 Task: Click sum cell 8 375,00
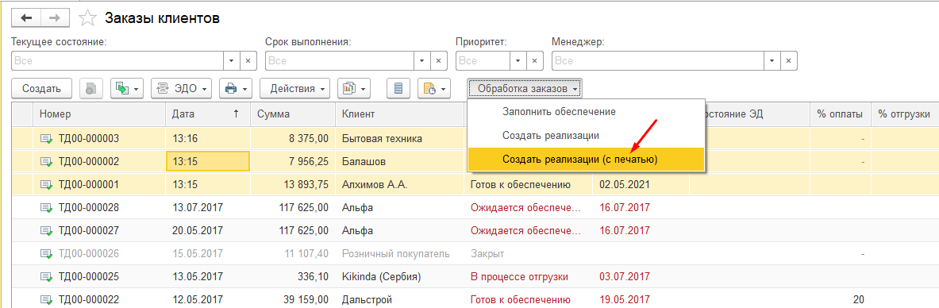pyautogui.click(x=294, y=139)
